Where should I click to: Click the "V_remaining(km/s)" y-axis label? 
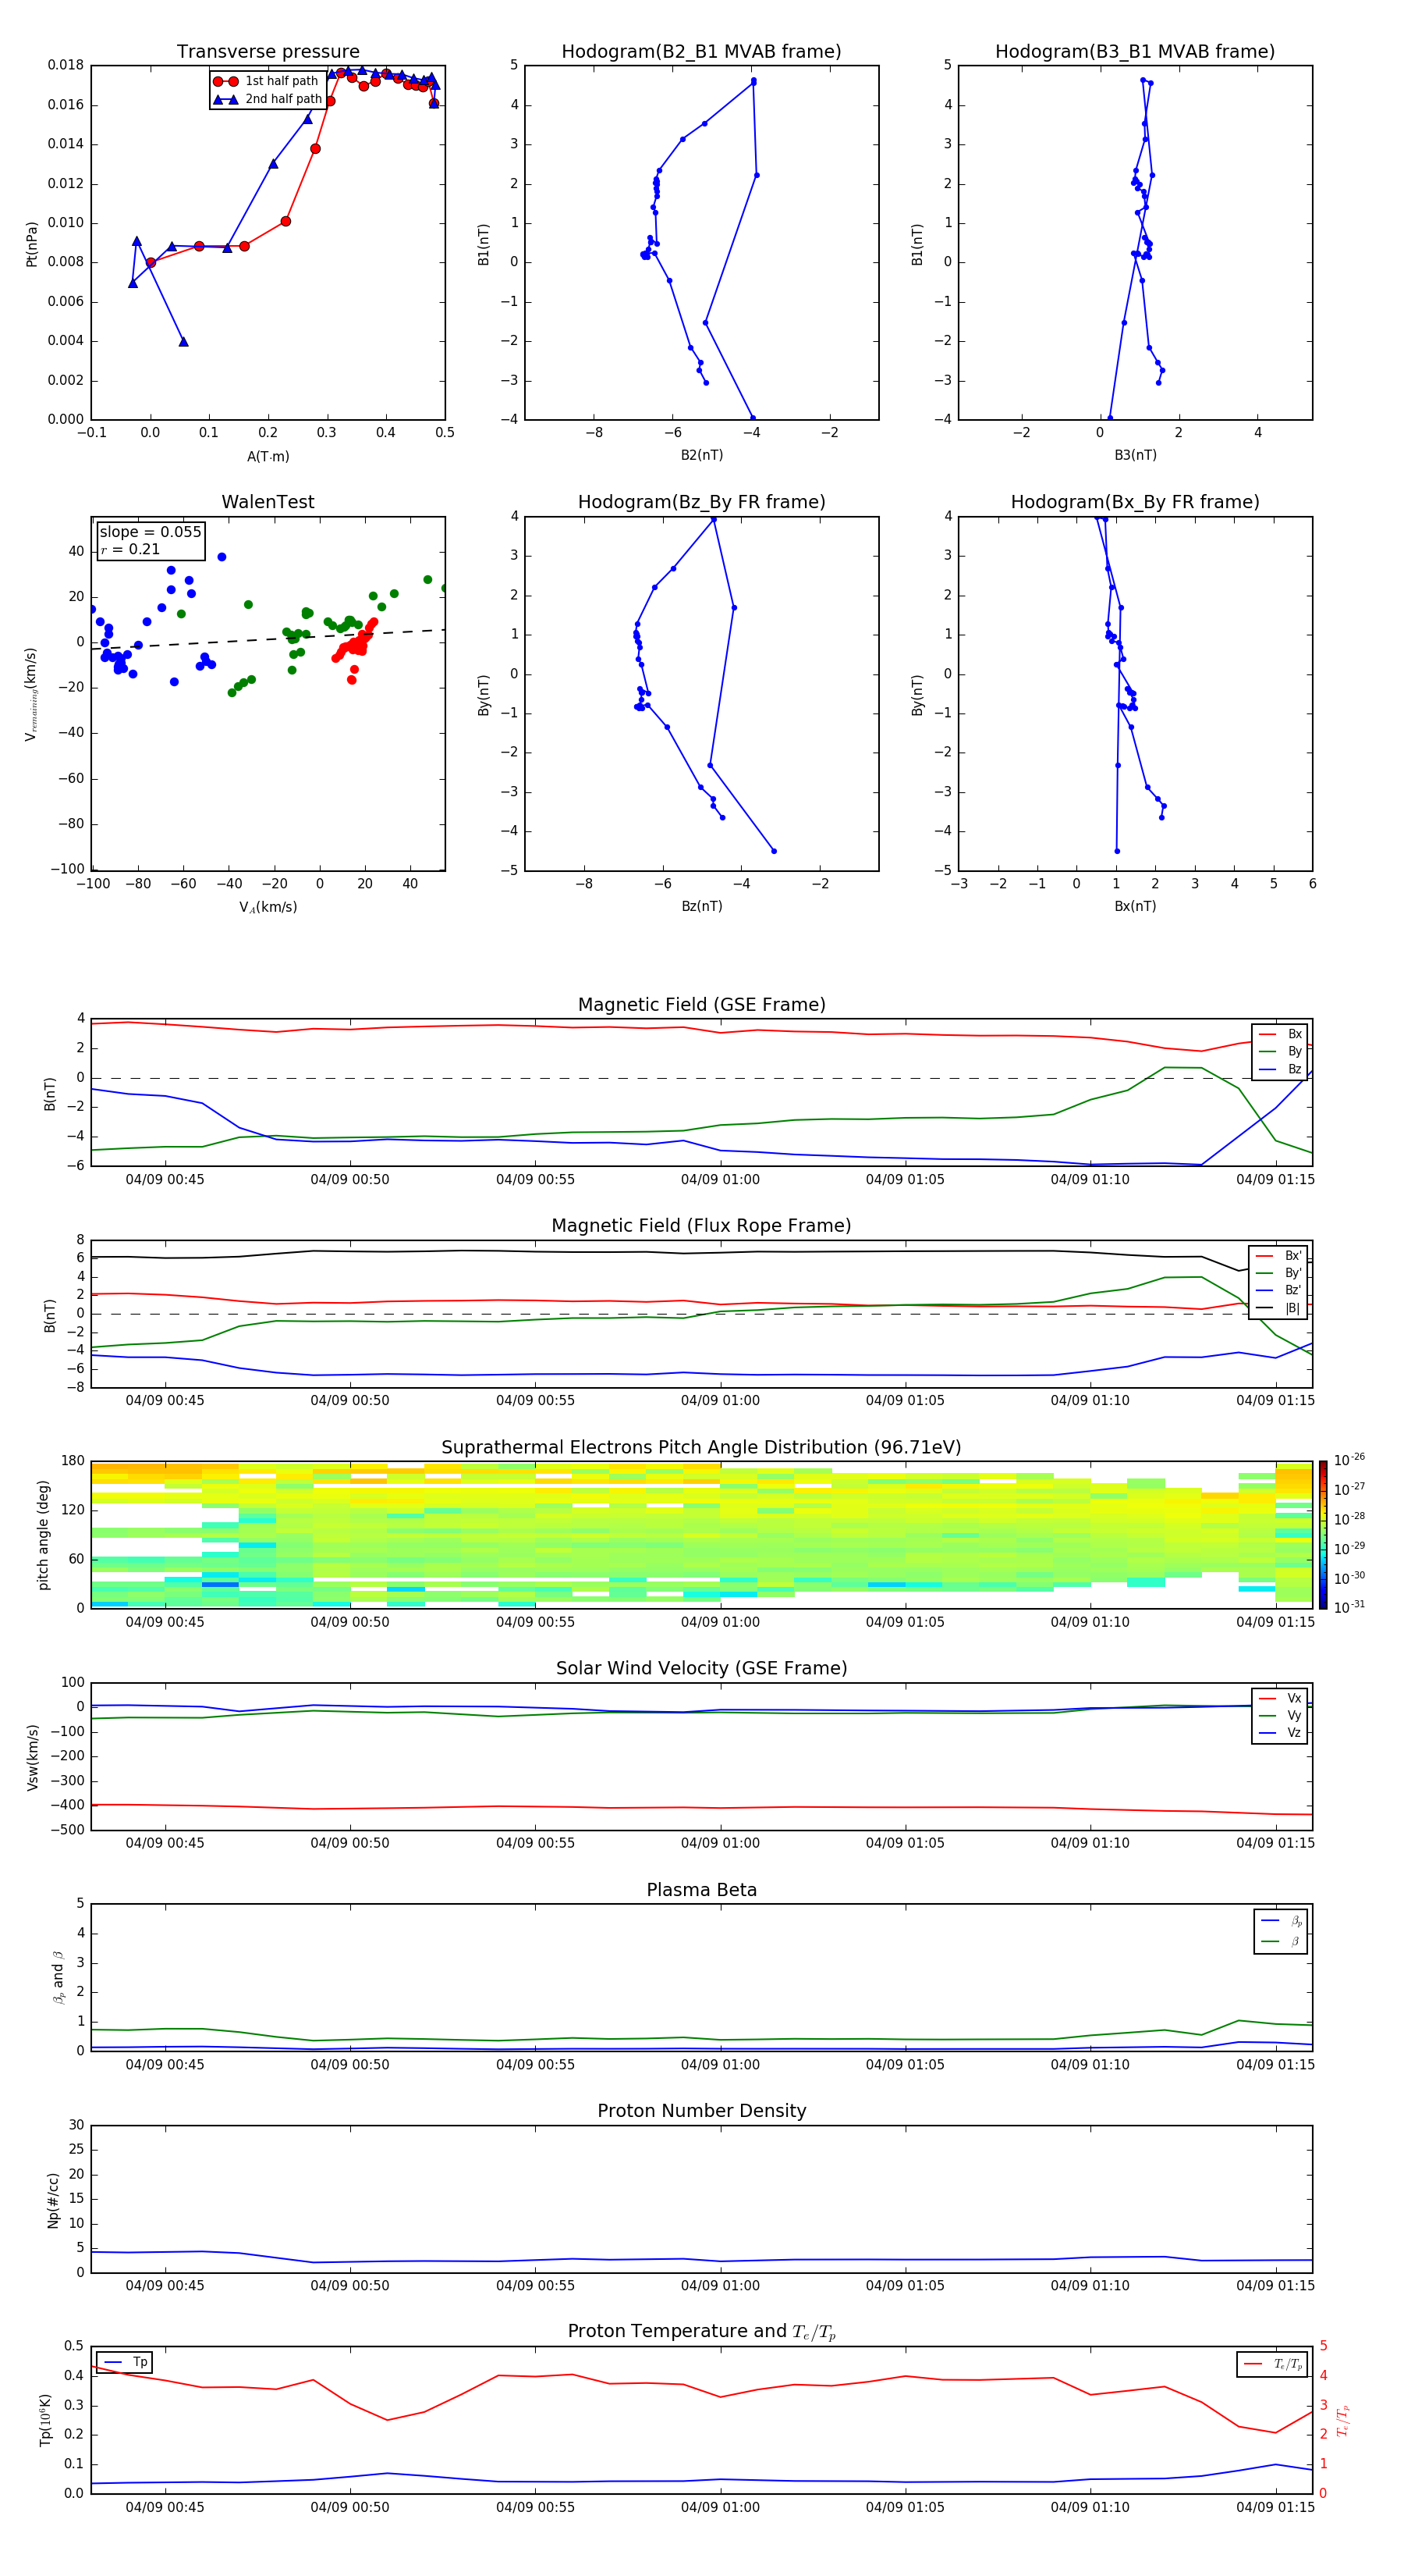point(31,694)
